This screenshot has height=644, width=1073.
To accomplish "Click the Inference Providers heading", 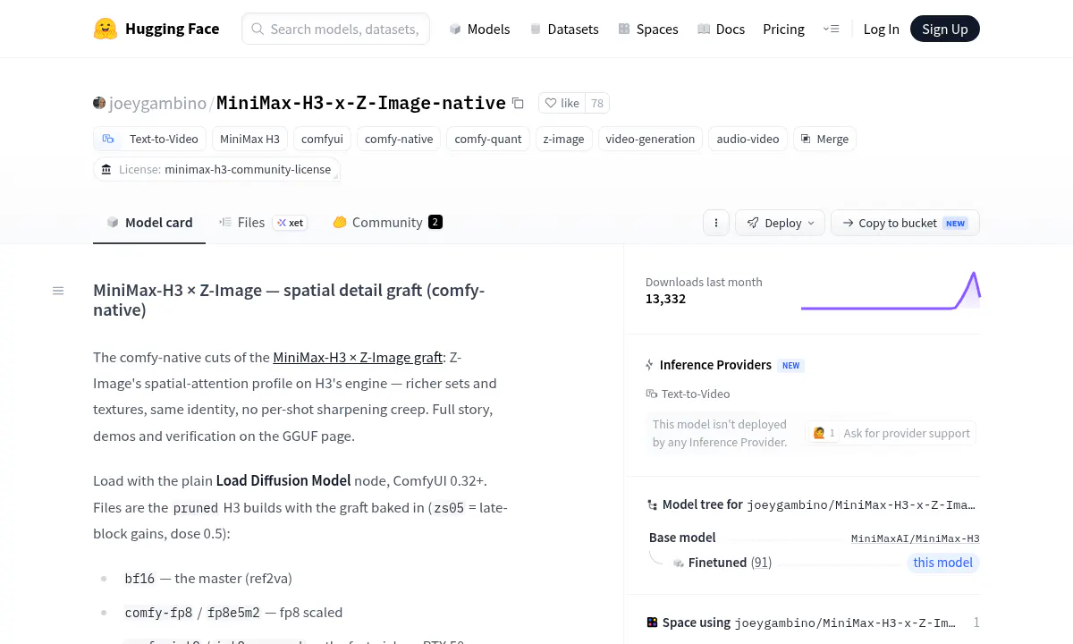I will pos(715,365).
